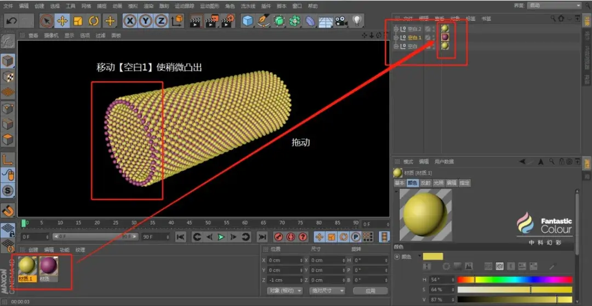Enable model mode in left sidebar
Viewport: 592px width, 306px height.
tap(8, 61)
